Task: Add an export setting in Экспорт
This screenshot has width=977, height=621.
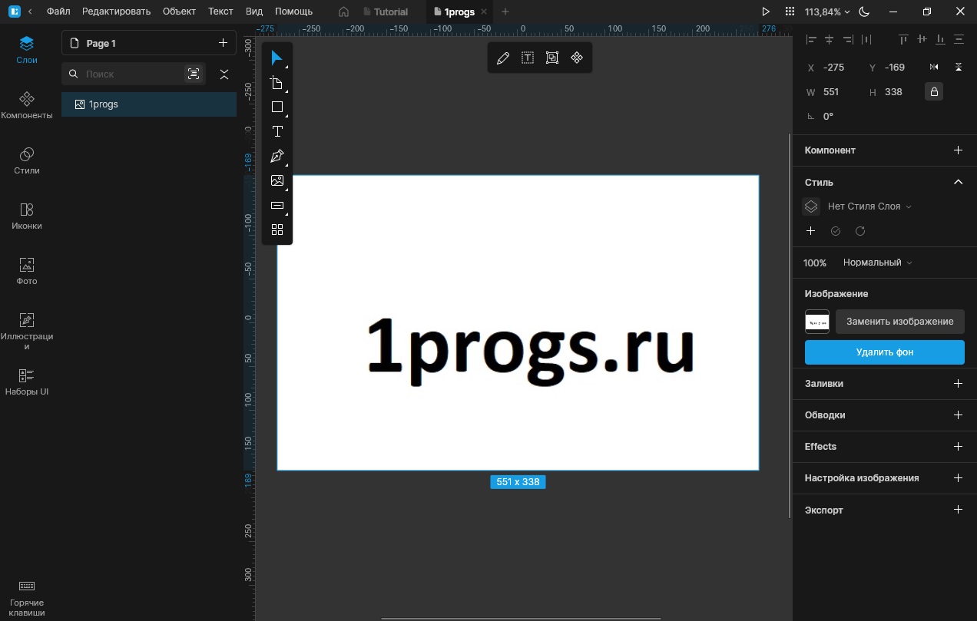Action: [x=958, y=510]
